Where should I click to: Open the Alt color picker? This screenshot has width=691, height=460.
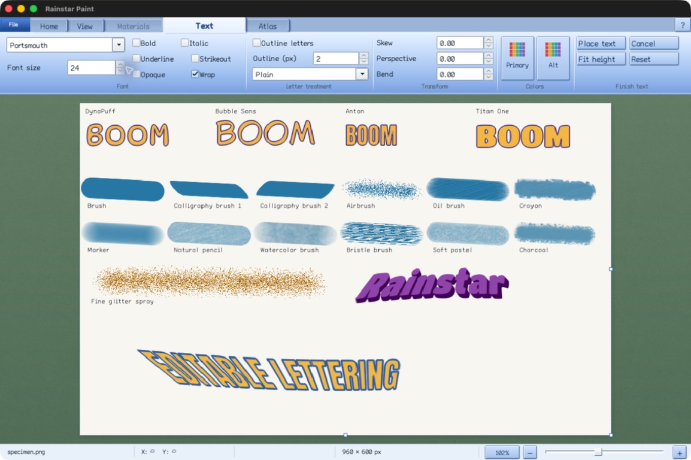pos(553,57)
